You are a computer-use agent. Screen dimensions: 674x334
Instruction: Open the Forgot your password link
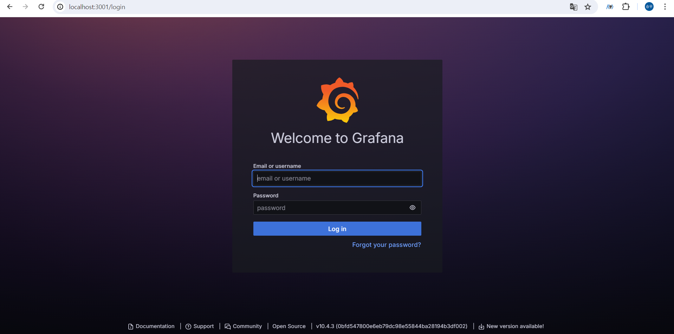click(387, 245)
